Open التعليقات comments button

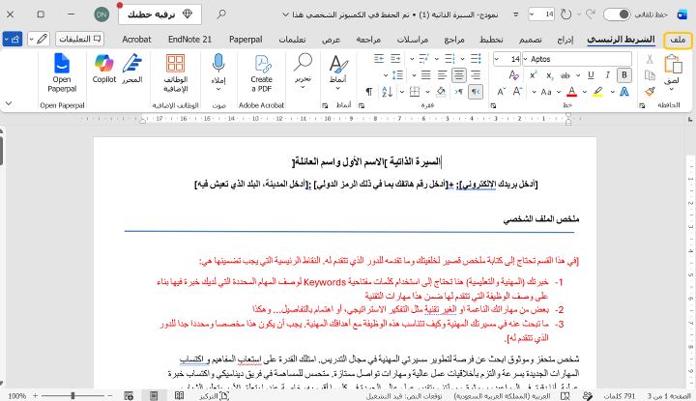80,39
